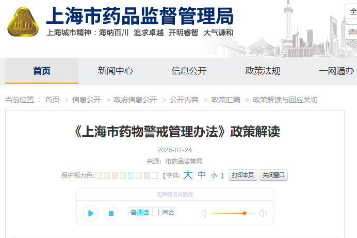
Task: Pick the white eye-protection swatch
Action: [x=155, y=176]
